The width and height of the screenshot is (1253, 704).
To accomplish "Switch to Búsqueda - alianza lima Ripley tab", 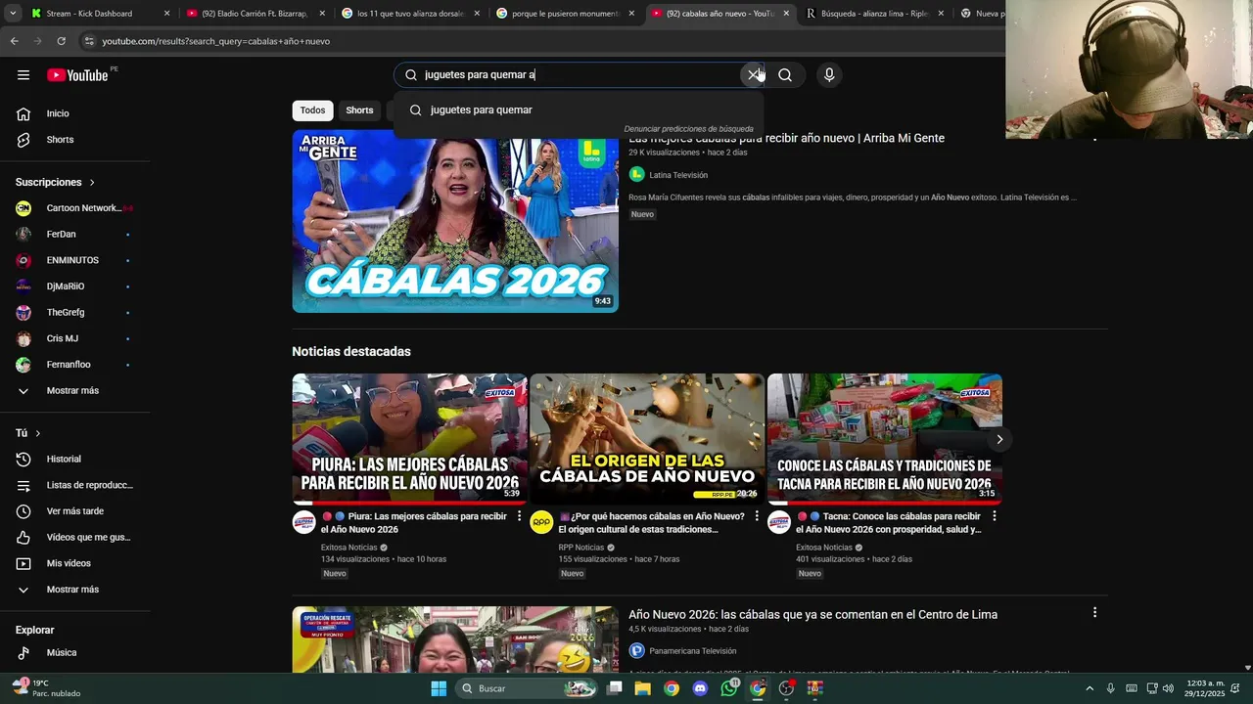I will pos(875,14).
